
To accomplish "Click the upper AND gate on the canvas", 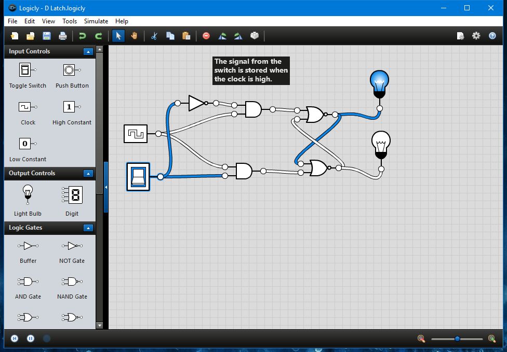I will coord(253,109).
